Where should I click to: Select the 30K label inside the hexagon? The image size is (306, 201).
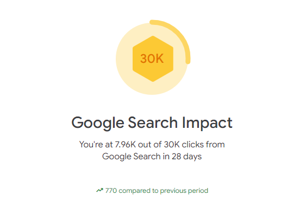(152, 59)
